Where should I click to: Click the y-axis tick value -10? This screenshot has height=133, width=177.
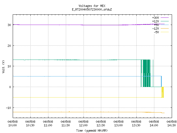pyautogui.click(x=9, y=108)
